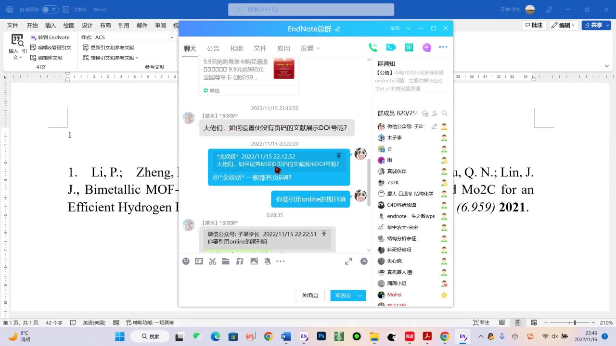Click the Word search box 搜索(Alt+Q)
The height and width of the screenshot is (346, 616).
311,9
